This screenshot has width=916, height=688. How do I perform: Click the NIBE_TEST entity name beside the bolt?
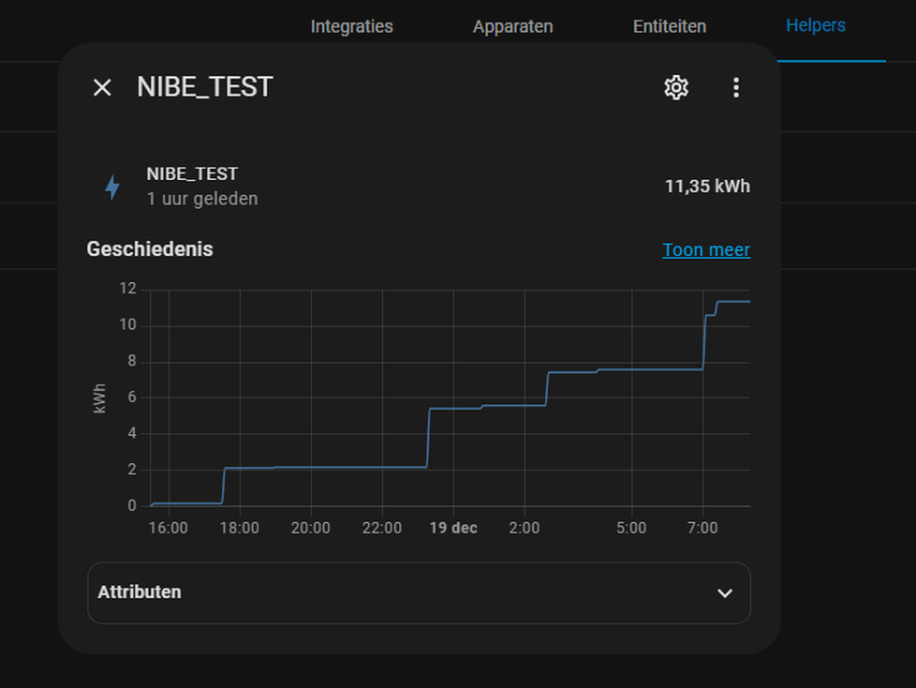(192, 173)
